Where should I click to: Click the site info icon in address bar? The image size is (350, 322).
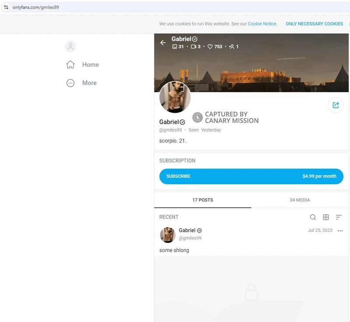pyautogui.click(x=6, y=7)
